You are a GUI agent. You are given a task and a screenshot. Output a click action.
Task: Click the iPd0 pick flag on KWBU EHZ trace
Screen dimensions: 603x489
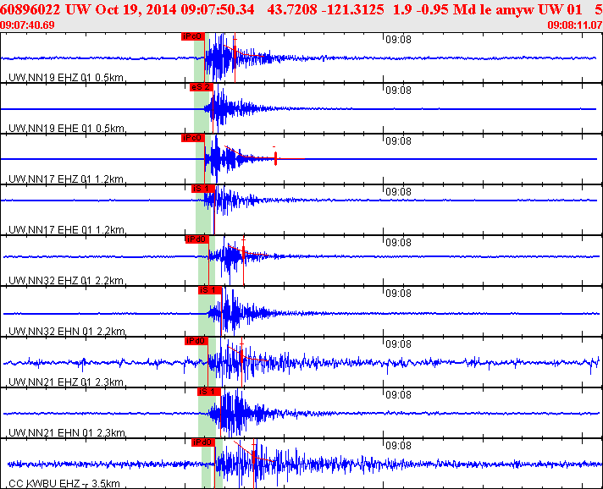(x=203, y=442)
